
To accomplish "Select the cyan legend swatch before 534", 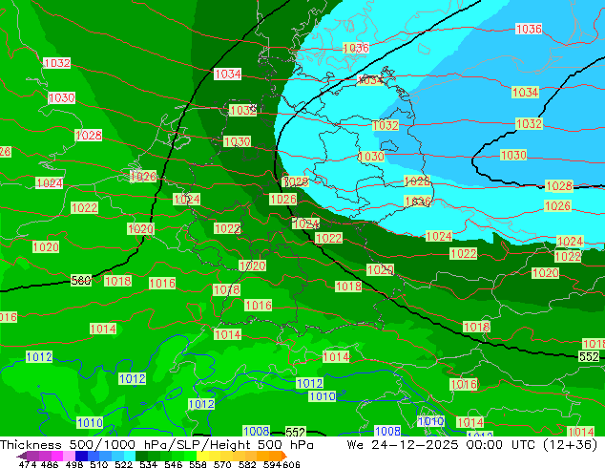I will click(130, 456).
